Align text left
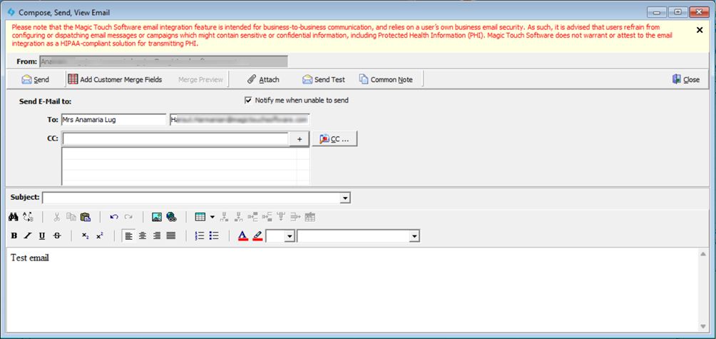Image resolution: width=716 pixels, height=339 pixels. pos(129,236)
